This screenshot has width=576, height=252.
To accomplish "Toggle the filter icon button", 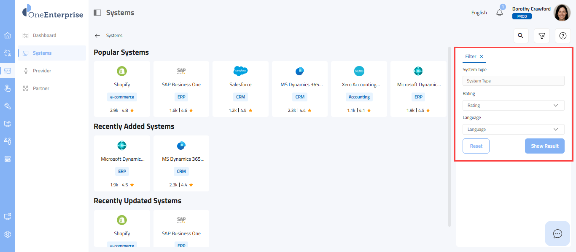I will (542, 36).
